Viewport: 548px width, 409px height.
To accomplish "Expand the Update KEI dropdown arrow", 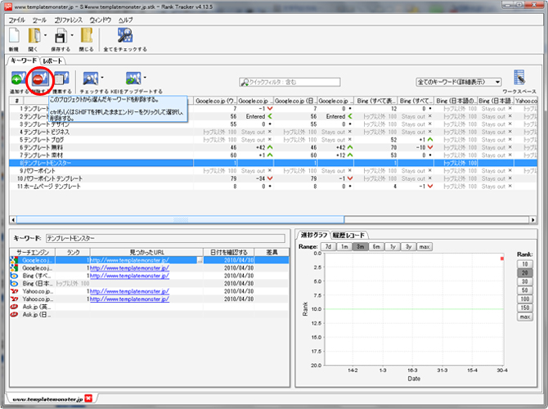I will (x=145, y=78).
